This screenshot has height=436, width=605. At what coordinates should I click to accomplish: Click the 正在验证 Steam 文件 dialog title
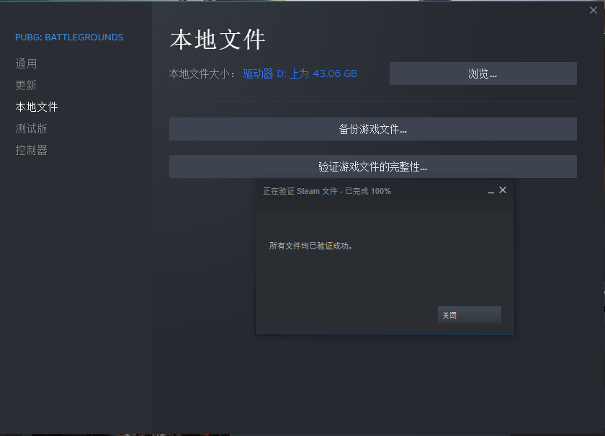pyautogui.click(x=327, y=191)
